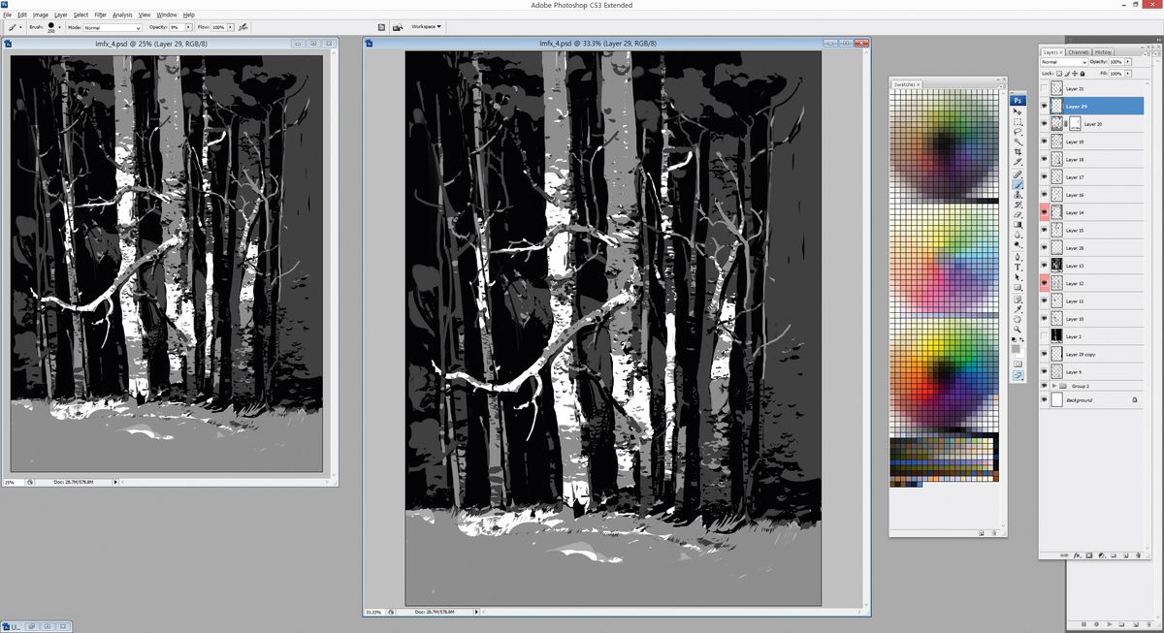
Task: Expand the Group 2 layer group
Action: click(x=1054, y=386)
